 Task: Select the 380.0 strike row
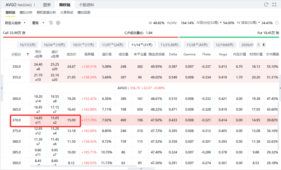141,142
